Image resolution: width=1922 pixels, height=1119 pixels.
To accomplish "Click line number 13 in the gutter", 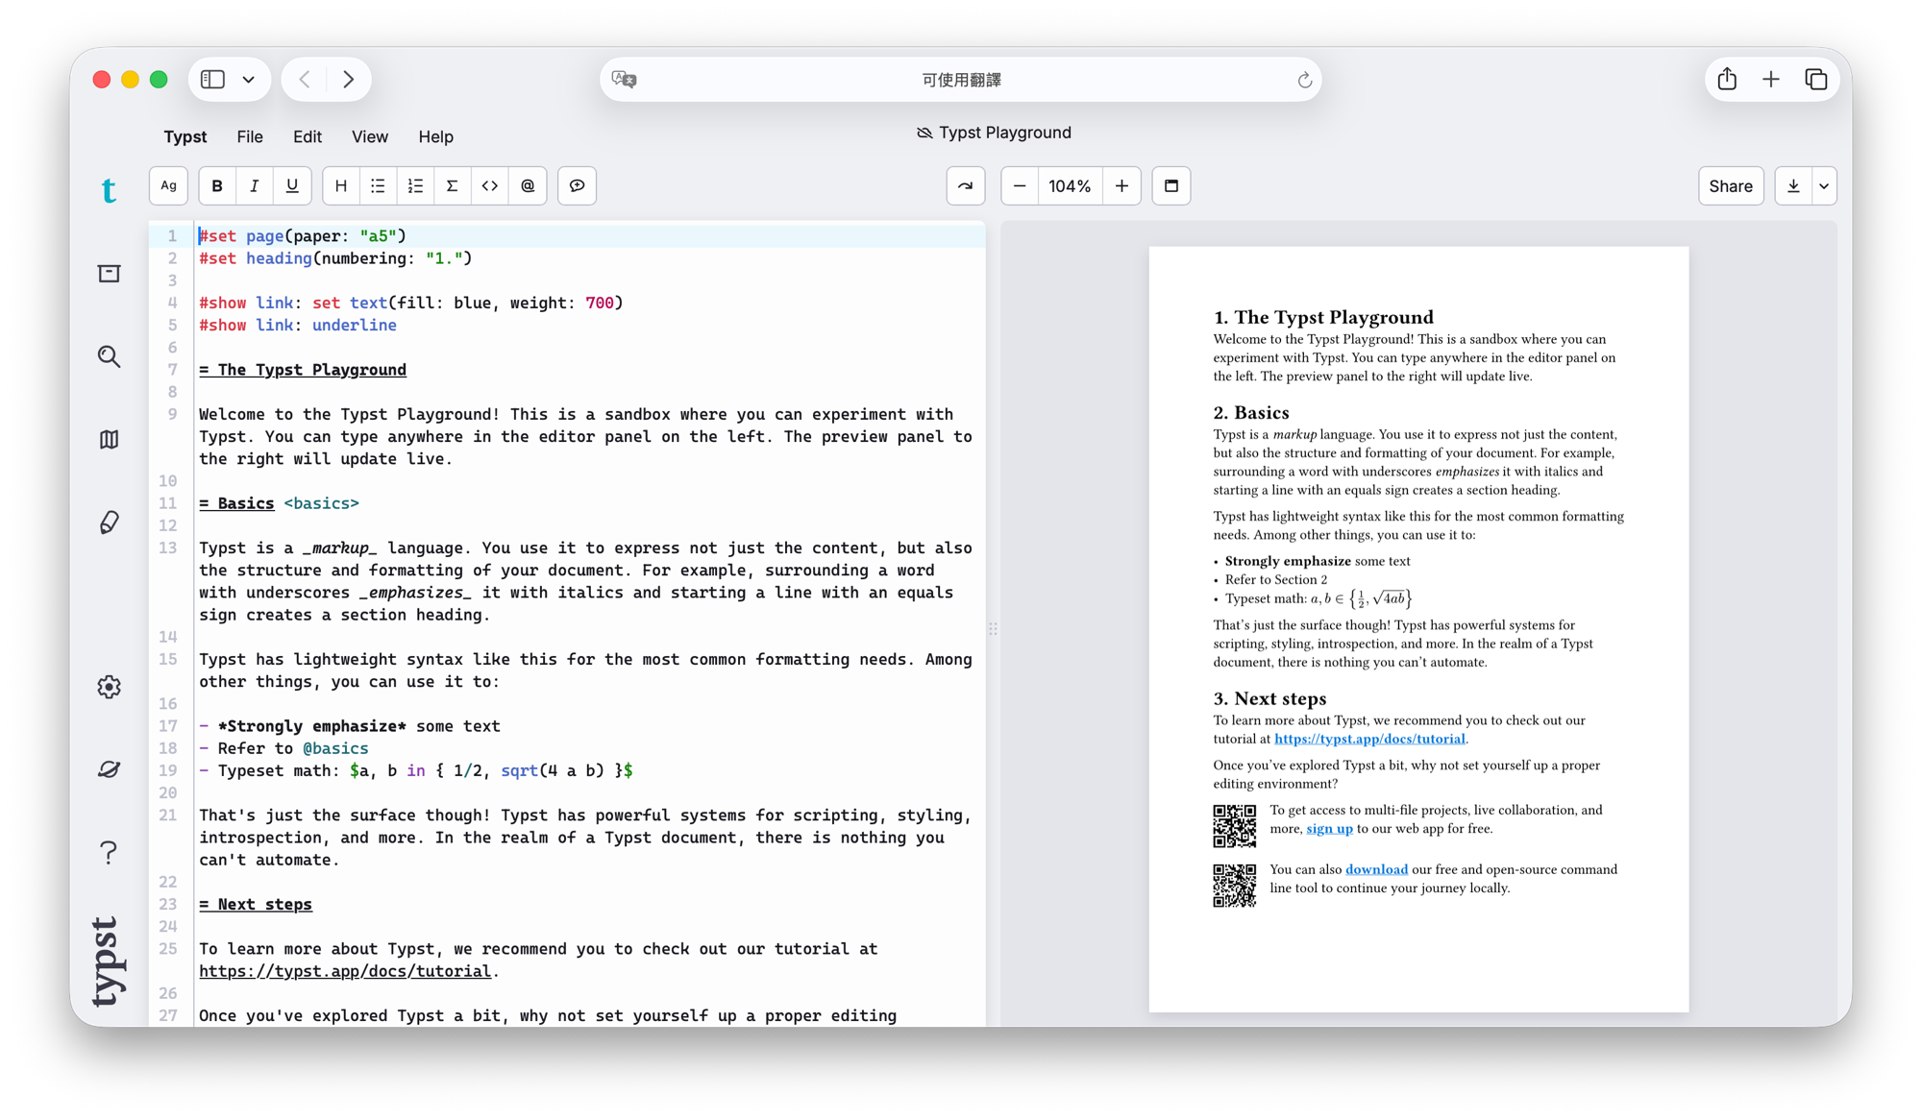I will click(168, 547).
